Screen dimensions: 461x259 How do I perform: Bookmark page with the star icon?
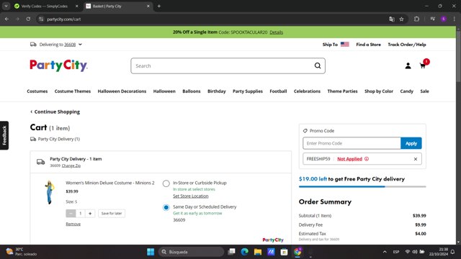click(x=401, y=19)
